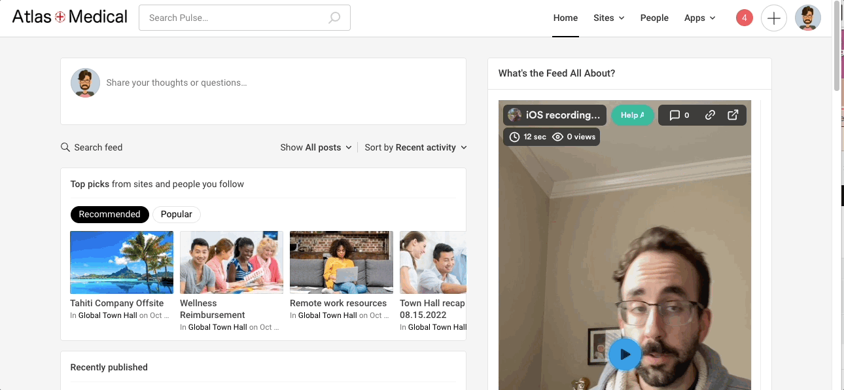844x390 pixels.
Task: Open the Show All posts dropdown
Action: click(x=316, y=147)
